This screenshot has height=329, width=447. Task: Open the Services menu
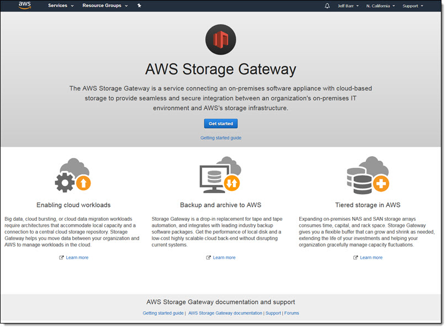pos(61,6)
